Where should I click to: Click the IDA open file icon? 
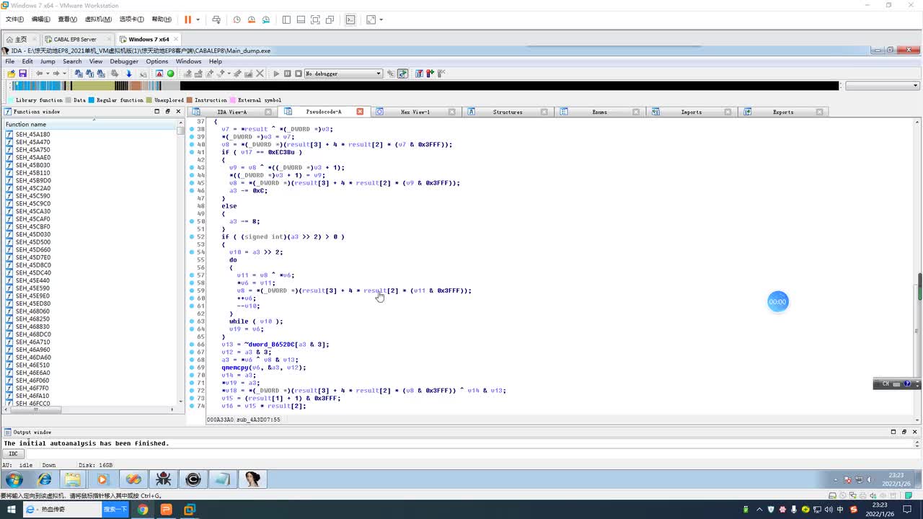click(x=11, y=74)
